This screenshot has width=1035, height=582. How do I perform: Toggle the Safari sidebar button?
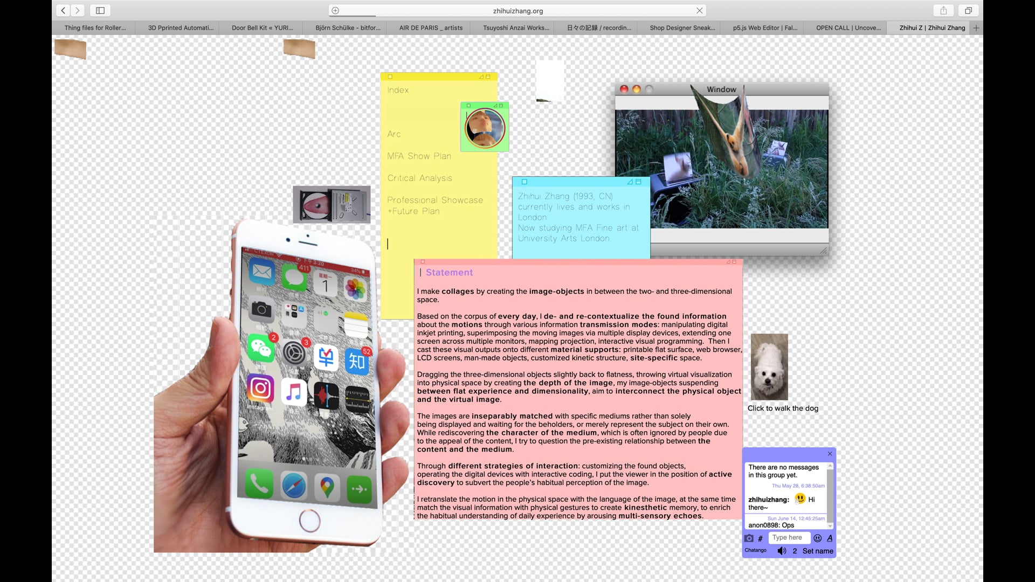100,10
